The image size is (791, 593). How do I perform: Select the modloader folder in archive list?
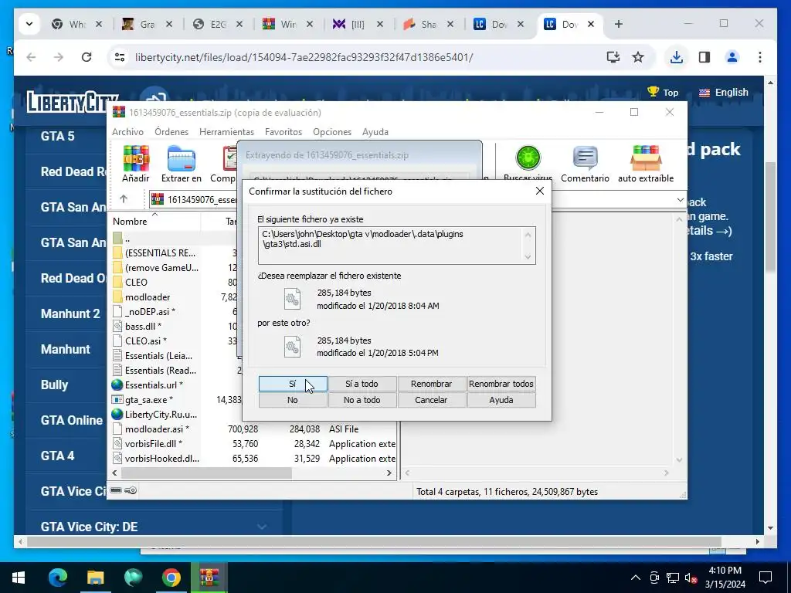(148, 297)
